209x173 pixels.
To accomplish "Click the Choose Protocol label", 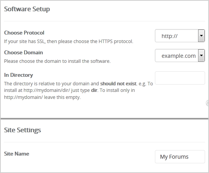I will pos(24,33).
